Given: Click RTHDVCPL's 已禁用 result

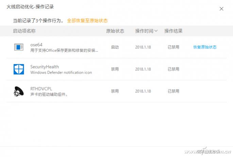Looking at the screenshot, I should click(x=173, y=91).
